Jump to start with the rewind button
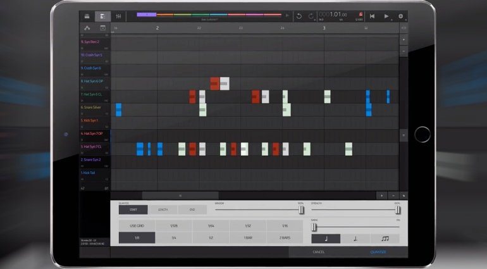 coord(372,16)
